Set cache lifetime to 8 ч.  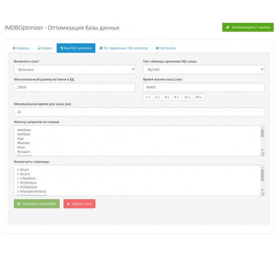[177, 97]
